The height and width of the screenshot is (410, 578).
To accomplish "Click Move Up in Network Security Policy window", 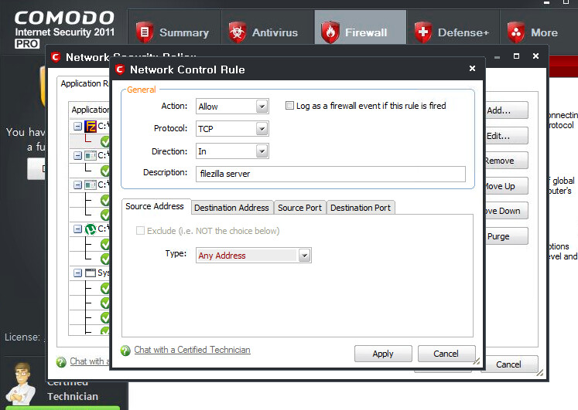I will tap(507, 186).
